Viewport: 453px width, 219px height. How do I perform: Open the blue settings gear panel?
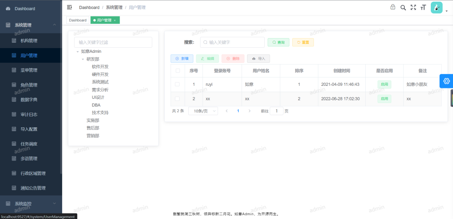coord(446,81)
